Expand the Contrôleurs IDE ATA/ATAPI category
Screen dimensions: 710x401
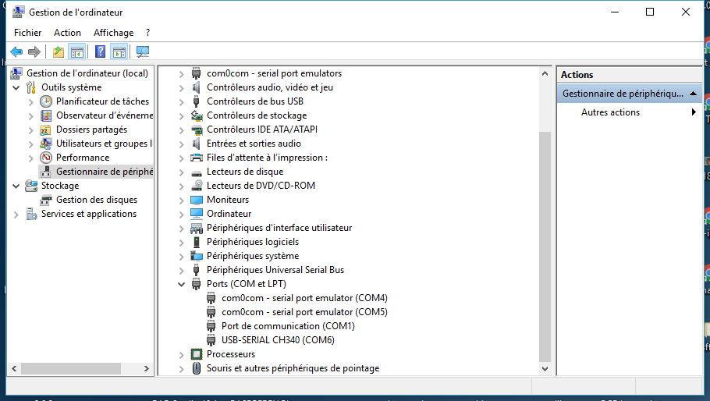pyautogui.click(x=182, y=130)
